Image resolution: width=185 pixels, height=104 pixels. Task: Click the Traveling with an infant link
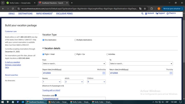tap(51, 90)
